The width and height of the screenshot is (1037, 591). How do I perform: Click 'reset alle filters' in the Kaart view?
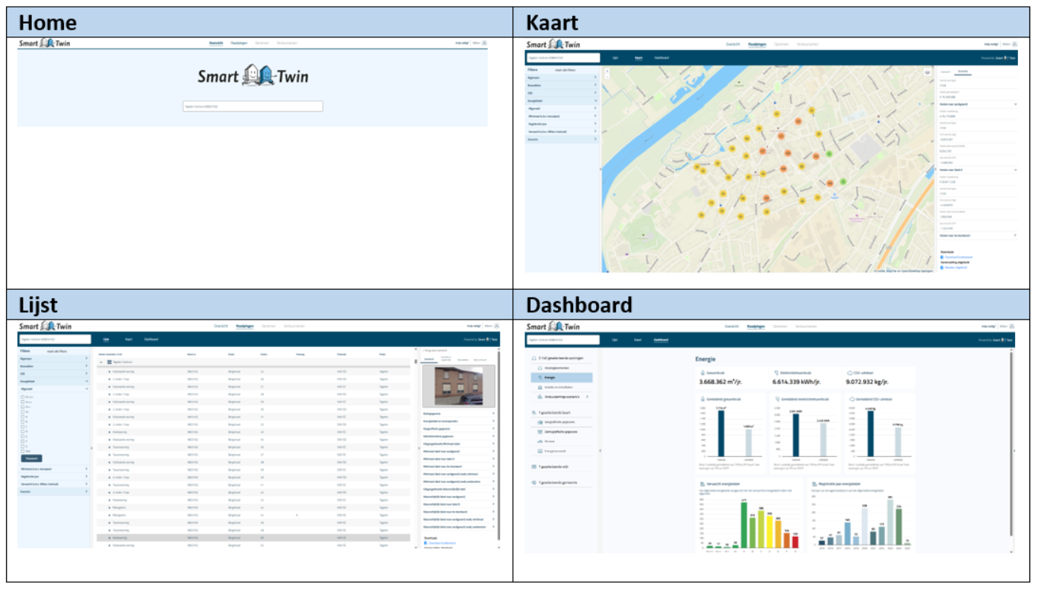[x=566, y=69]
